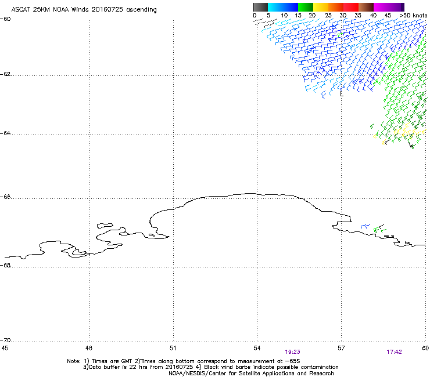Click the NOAA/NESDIS credit line

[x=251, y=374]
